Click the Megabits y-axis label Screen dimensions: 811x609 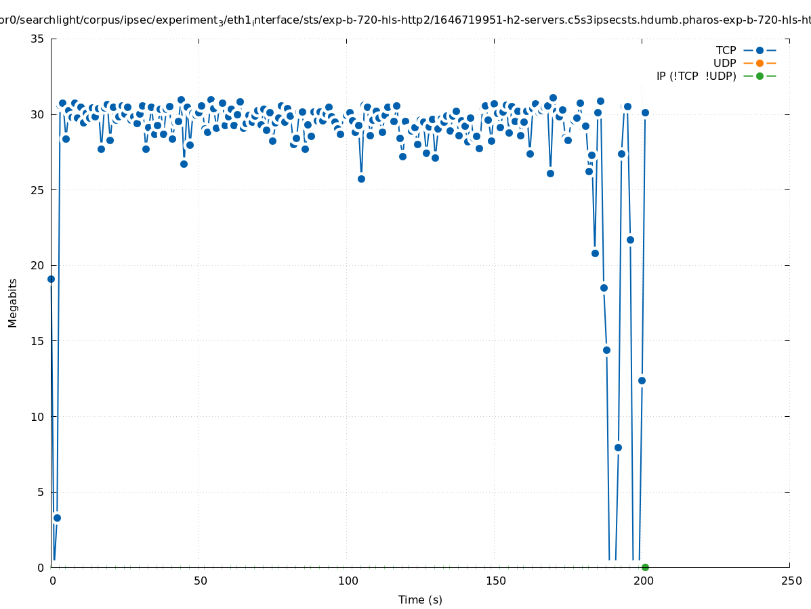pos(13,302)
